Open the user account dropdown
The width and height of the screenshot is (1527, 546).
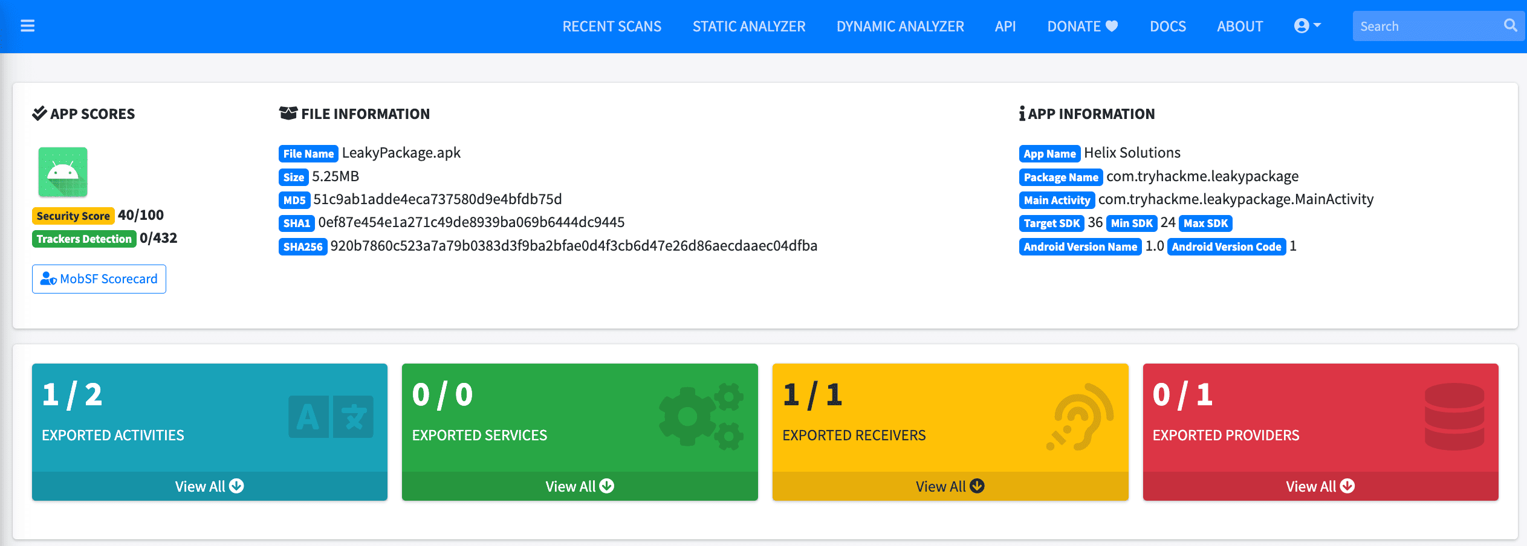click(x=1308, y=26)
